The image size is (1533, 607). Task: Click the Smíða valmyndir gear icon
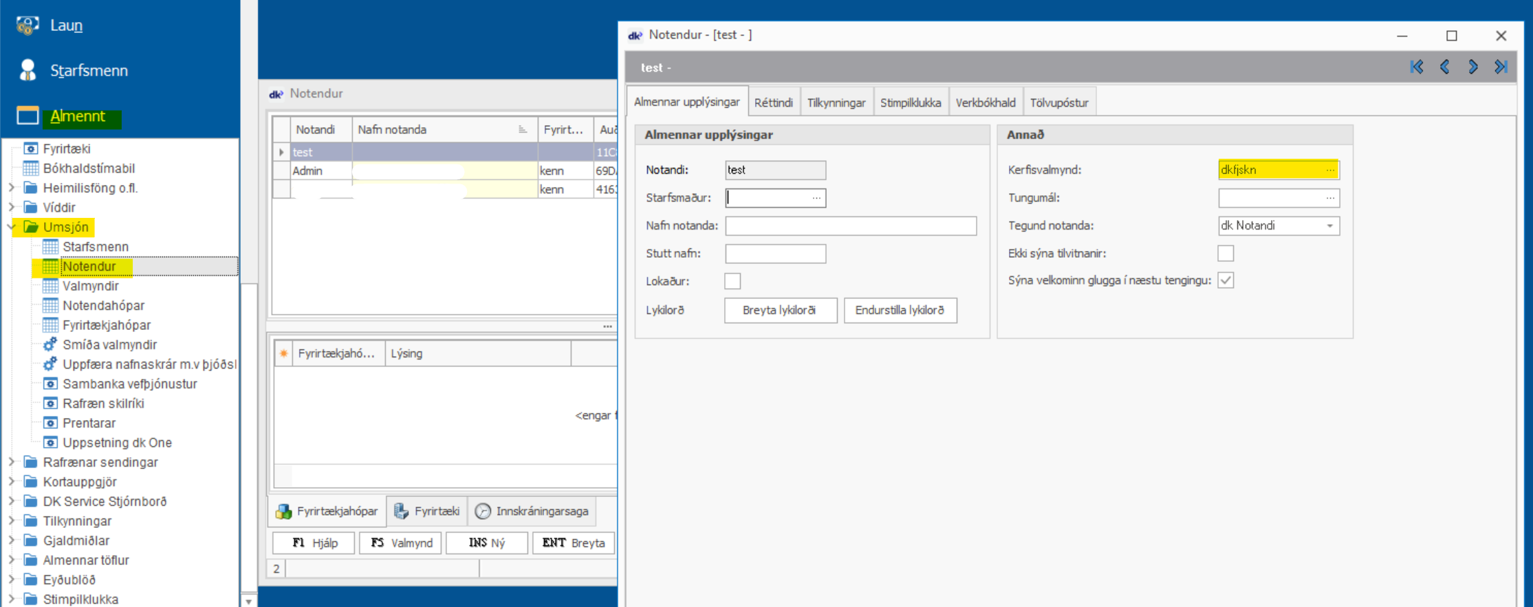50,344
